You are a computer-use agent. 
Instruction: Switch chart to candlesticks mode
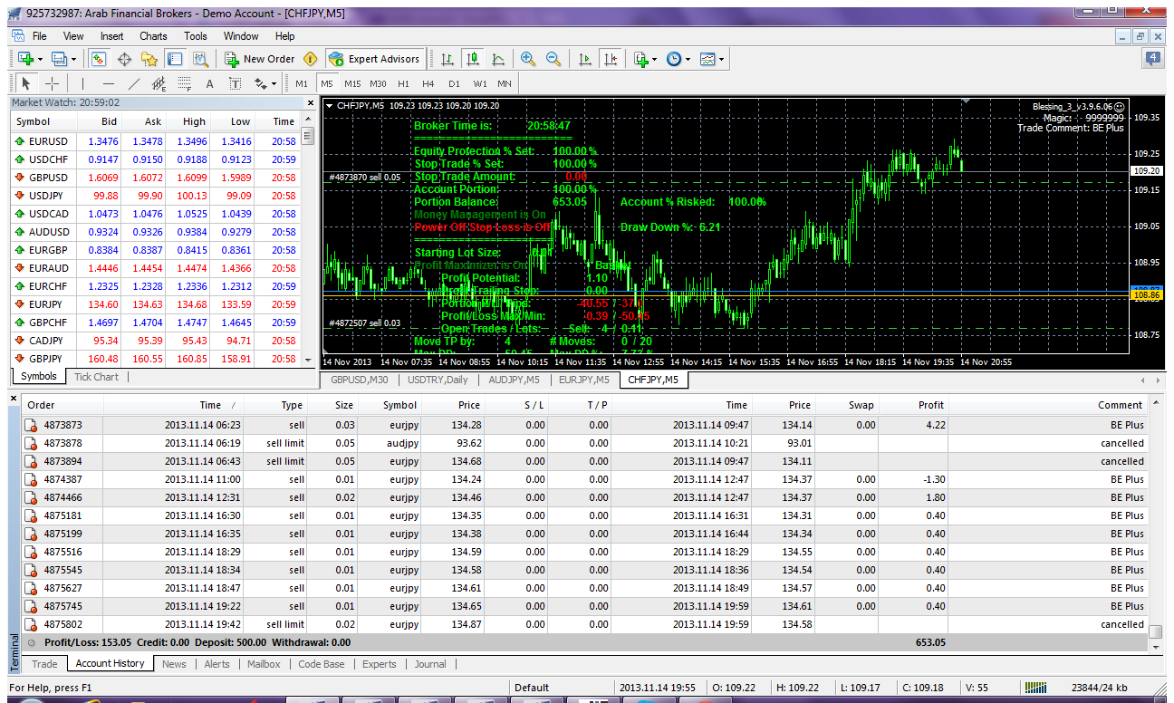tap(472, 59)
